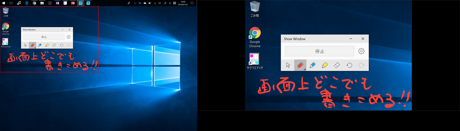Open File Explorer from the taskbar
The image size is (460, 131).
point(42,3)
